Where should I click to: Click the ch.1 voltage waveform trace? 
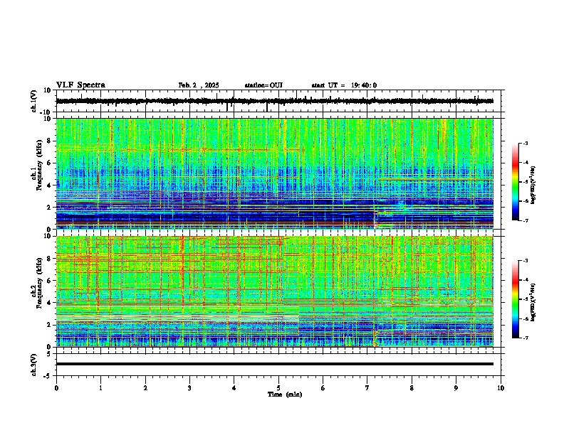point(274,101)
